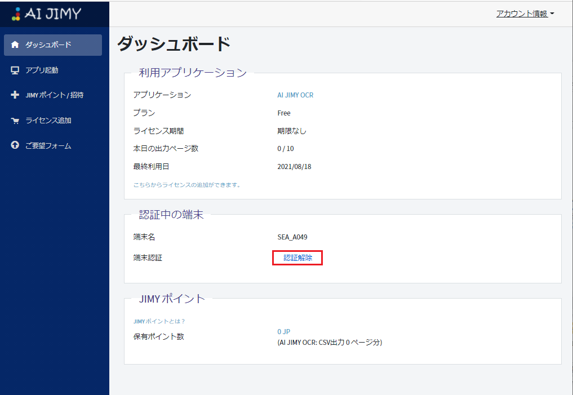Click the 期限なし license period value
The image size is (573, 395).
292,131
